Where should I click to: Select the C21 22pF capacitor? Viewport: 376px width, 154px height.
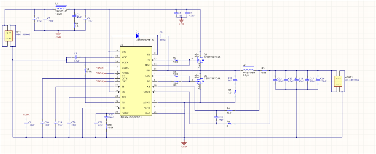coord(96,122)
